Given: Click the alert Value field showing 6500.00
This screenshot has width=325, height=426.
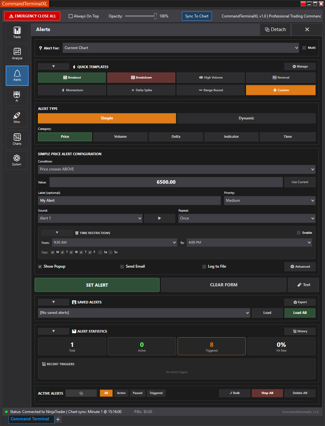Looking at the screenshot, I should pyautogui.click(x=166, y=182).
